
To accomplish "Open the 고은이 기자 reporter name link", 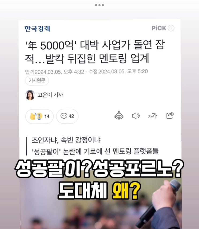I will click(x=50, y=95).
